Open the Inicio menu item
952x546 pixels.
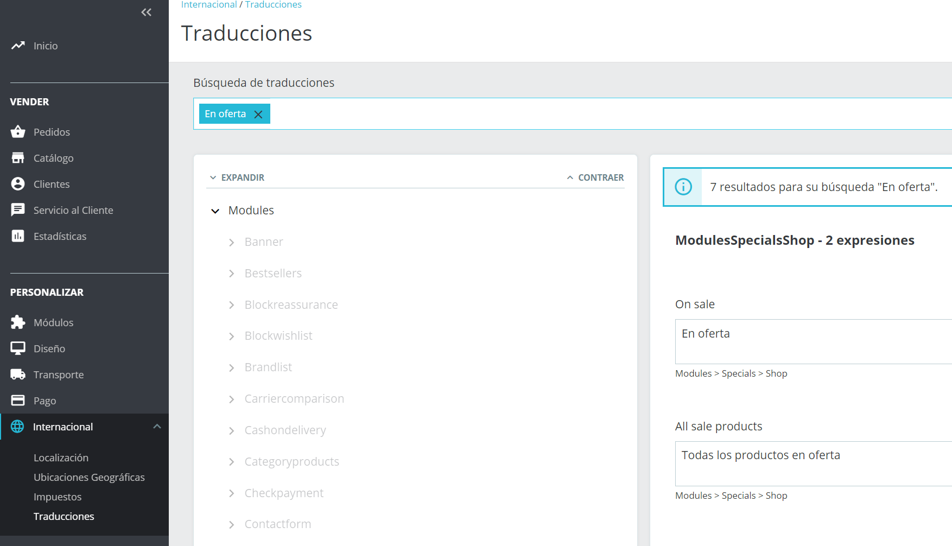pyautogui.click(x=46, y=46)
